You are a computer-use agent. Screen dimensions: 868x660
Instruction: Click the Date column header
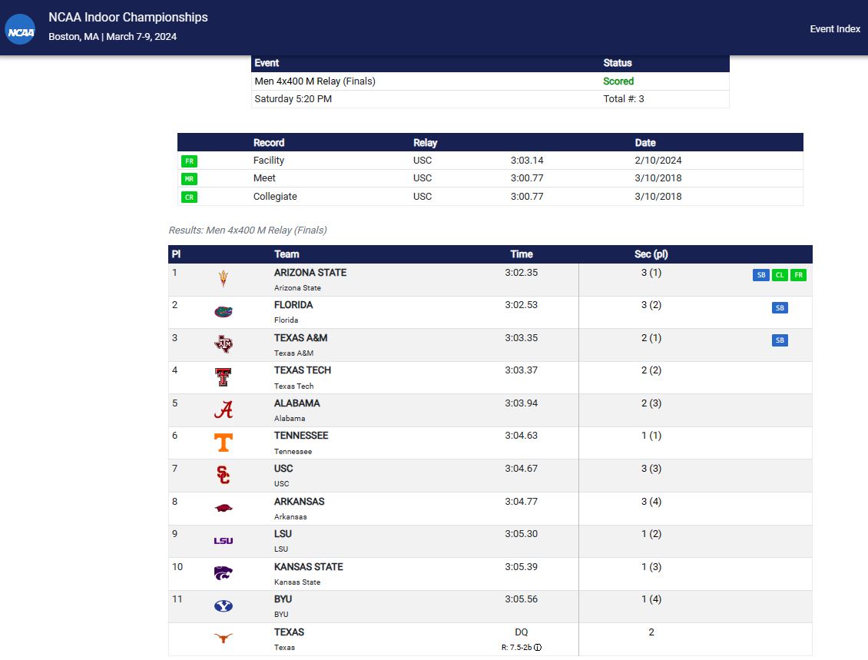645,142
